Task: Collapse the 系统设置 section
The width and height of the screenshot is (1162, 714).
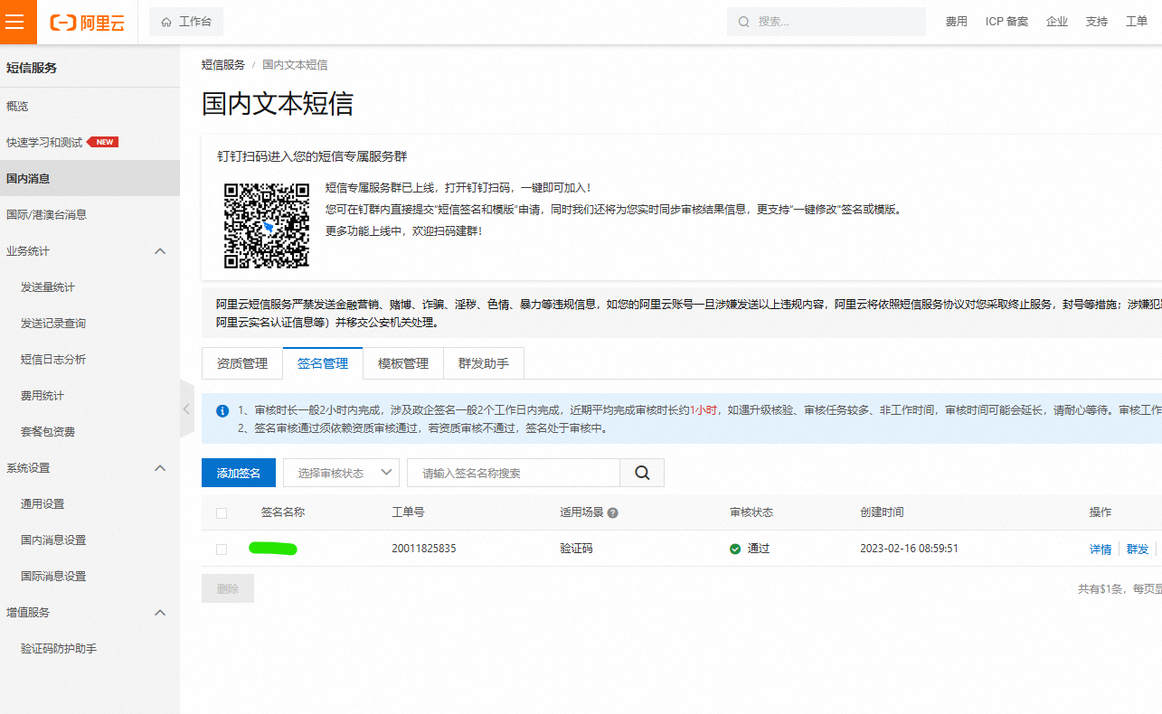Action: pyautogui.click(x=161, y=467)
